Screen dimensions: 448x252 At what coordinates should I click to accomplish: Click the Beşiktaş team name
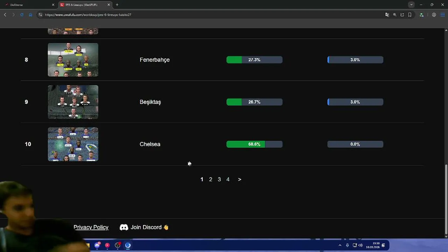pos(150,102)
